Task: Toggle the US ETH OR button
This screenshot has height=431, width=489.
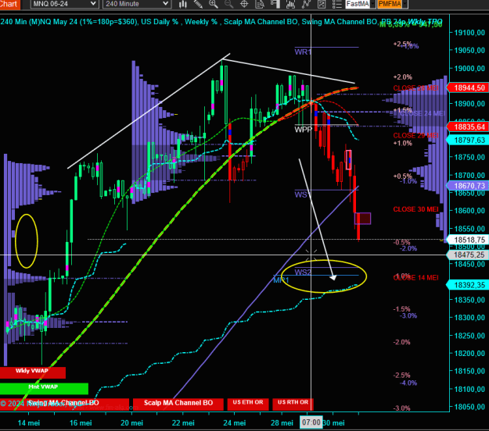Action: (248, 404)
